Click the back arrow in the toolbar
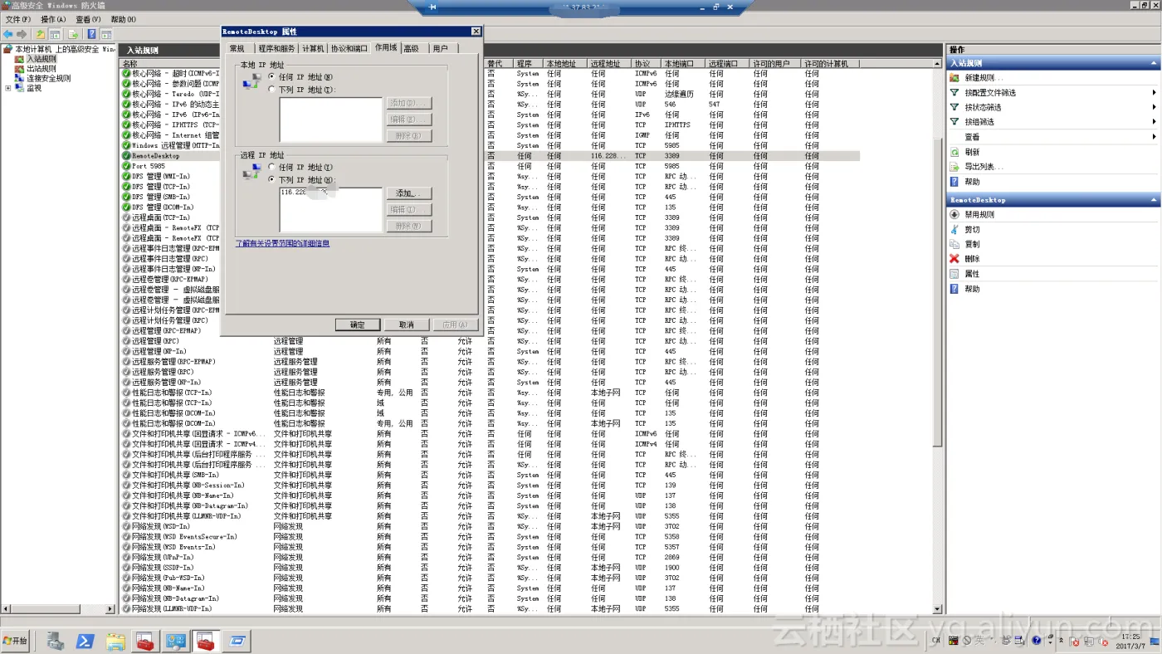The height and width of the screenshot is (654, 1162). tap(7, 34)
